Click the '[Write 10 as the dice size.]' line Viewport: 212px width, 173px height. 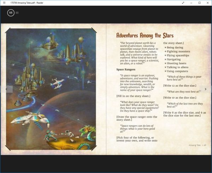pyautogui.click(x=180, y=98)
